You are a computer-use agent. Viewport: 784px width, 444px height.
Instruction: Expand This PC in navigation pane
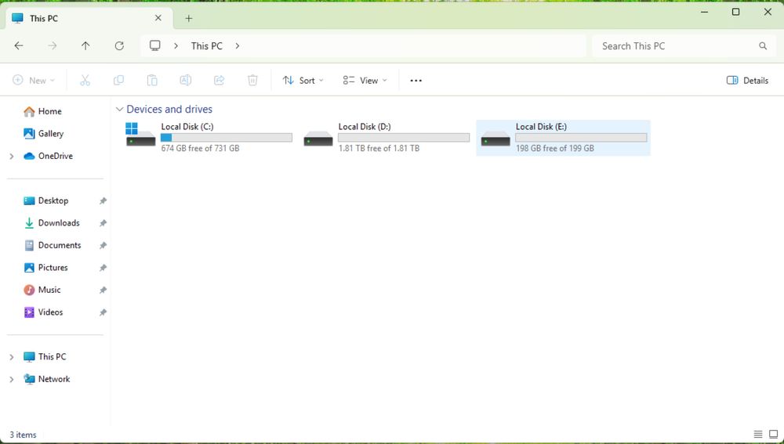[x=12, y=357]
